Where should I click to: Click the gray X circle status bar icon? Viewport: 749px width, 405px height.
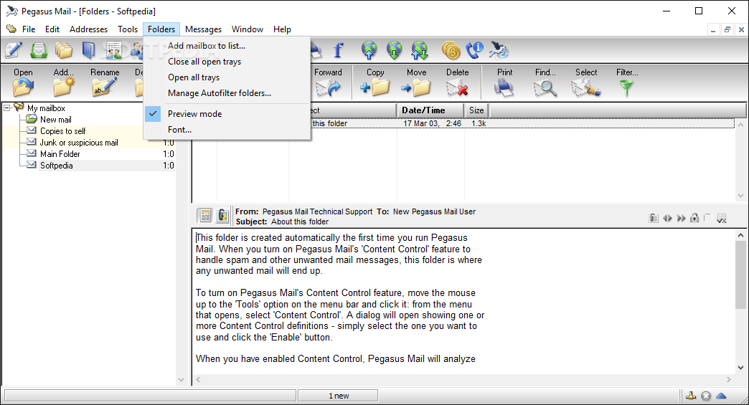[x=706, y=396]
